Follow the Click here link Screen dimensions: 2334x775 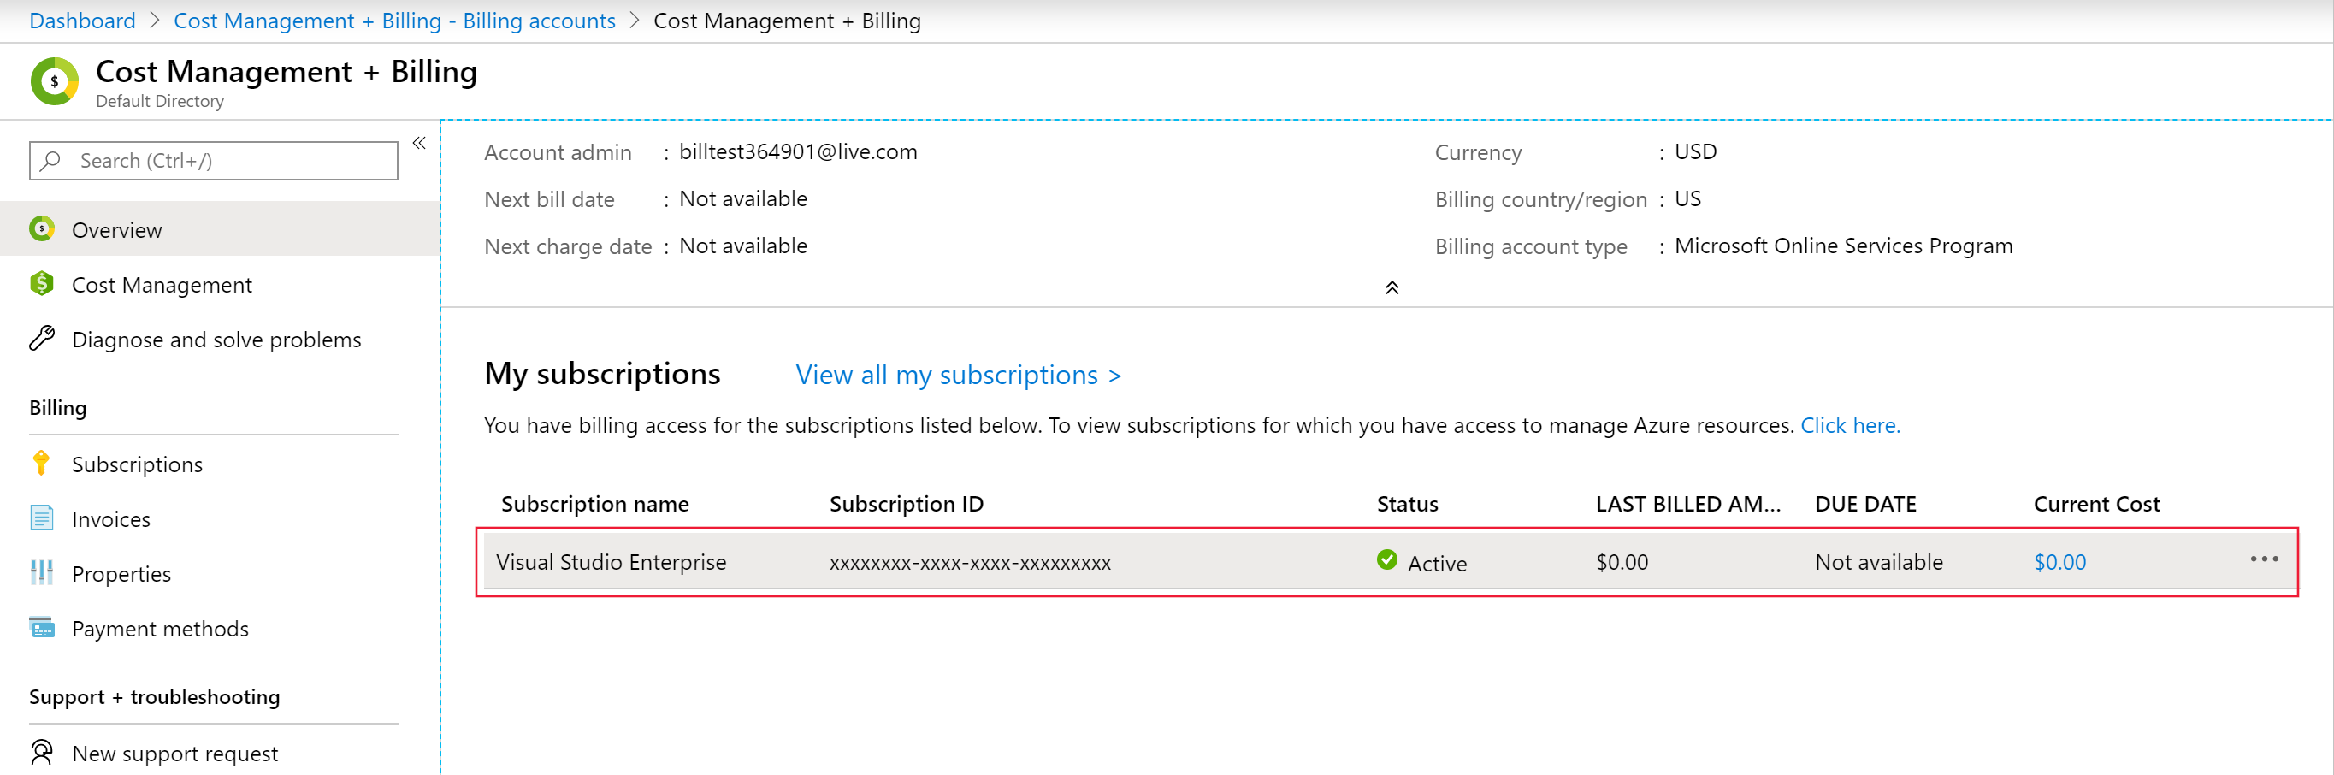(1849, 425)
